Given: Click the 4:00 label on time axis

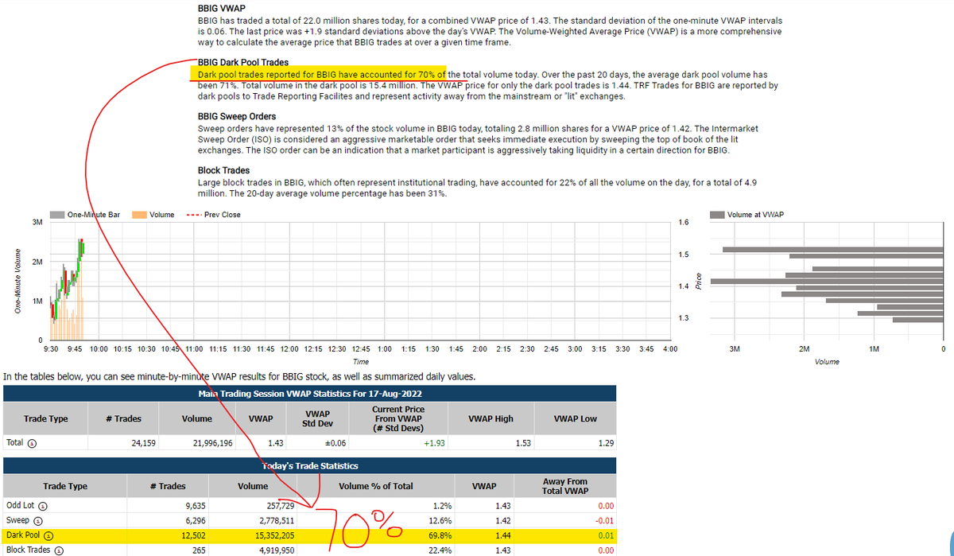Looking at the screenshot, I should coord(669,349).
